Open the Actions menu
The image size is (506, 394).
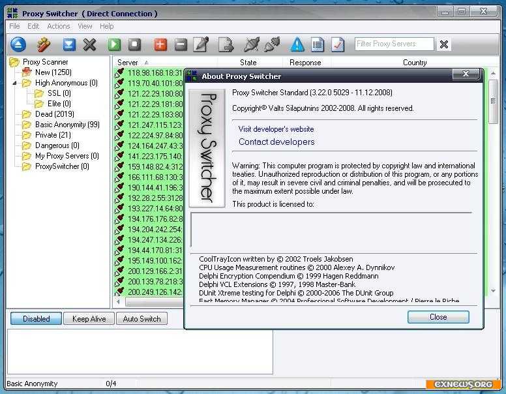tap(59, 26)
